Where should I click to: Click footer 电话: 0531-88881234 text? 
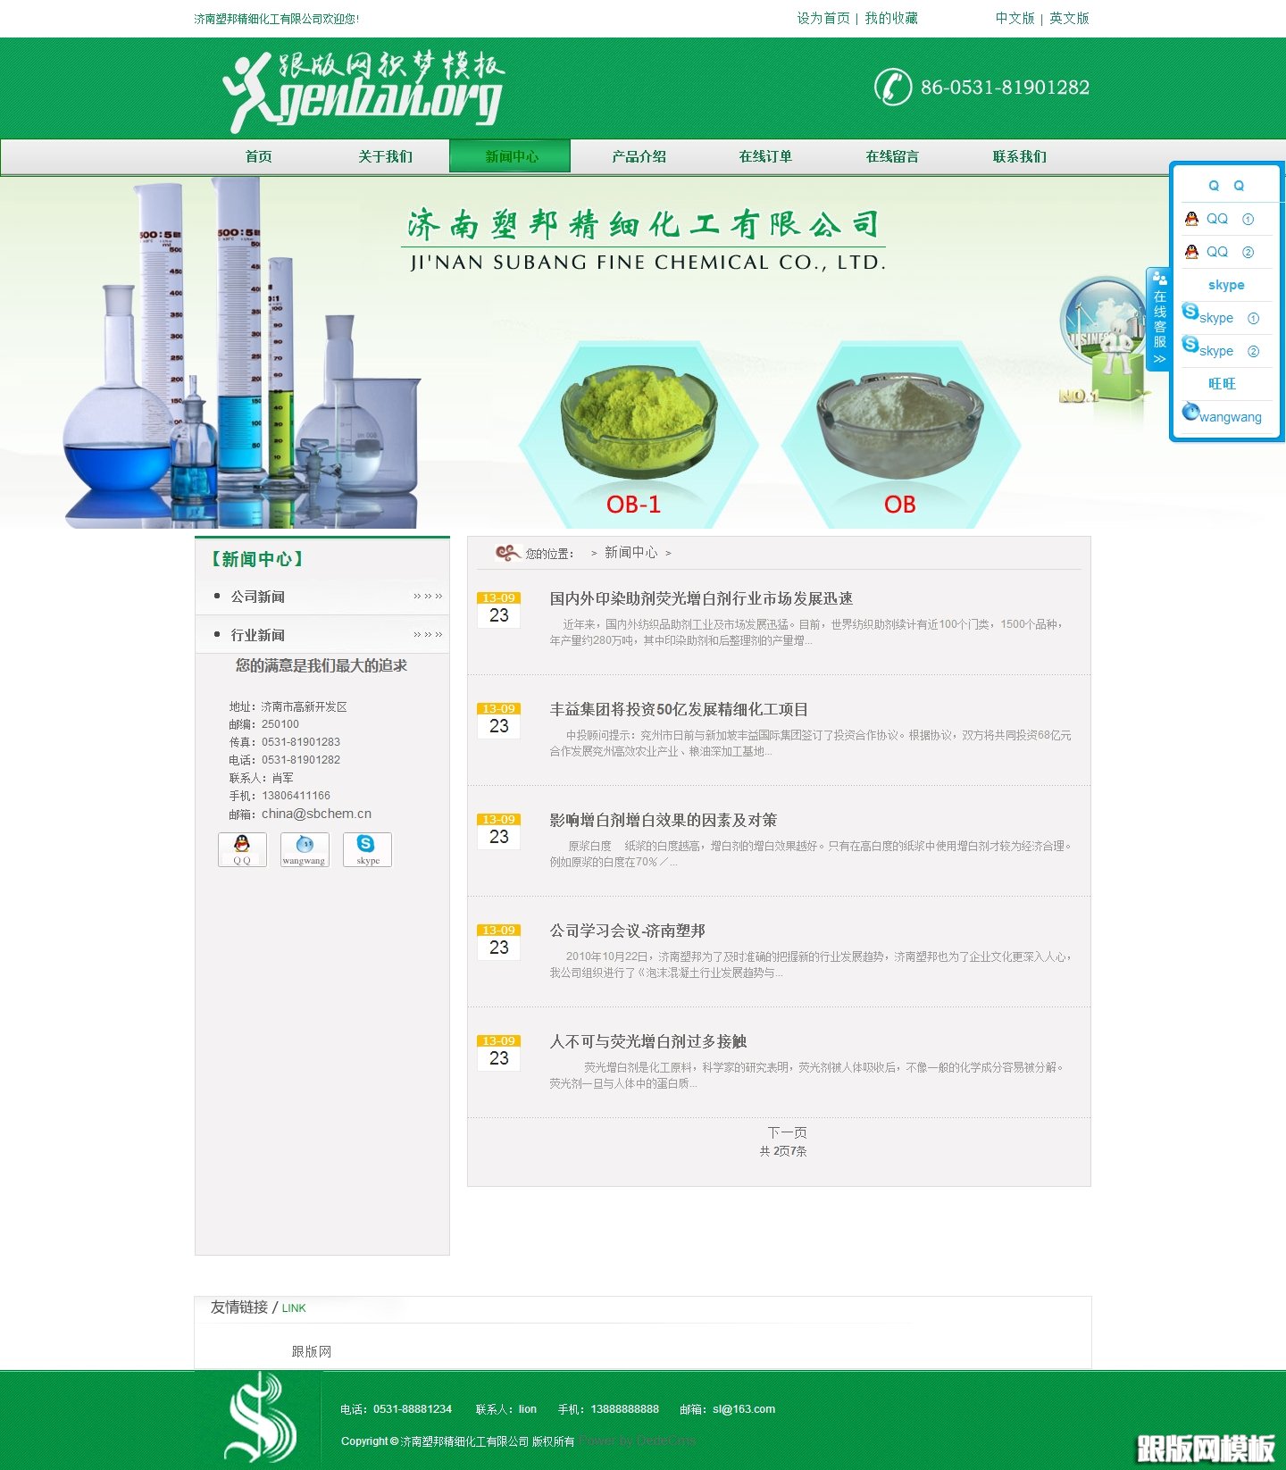tap(396, 1409)
